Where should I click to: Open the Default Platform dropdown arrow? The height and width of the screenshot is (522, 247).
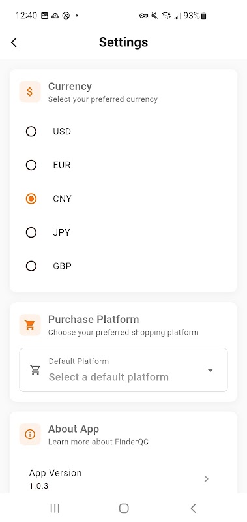coord(210,370)
